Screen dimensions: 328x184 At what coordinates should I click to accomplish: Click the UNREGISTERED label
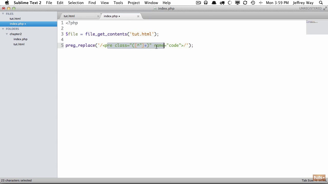tap(310, 8)
